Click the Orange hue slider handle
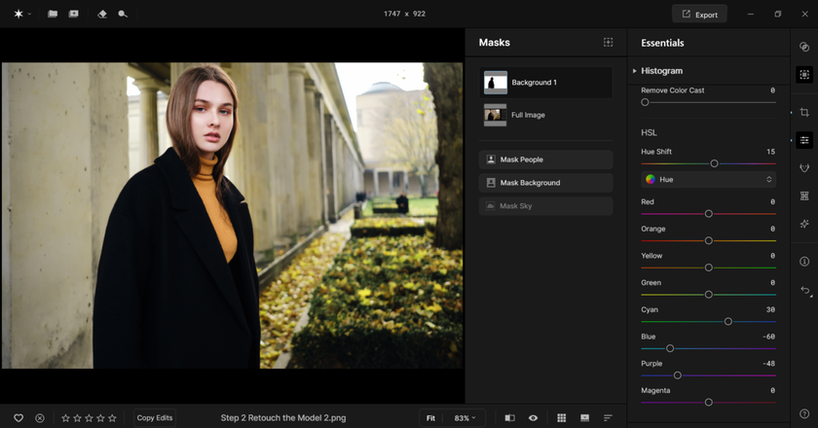Screen dimensions: 818x428 [x=709, y=241]
